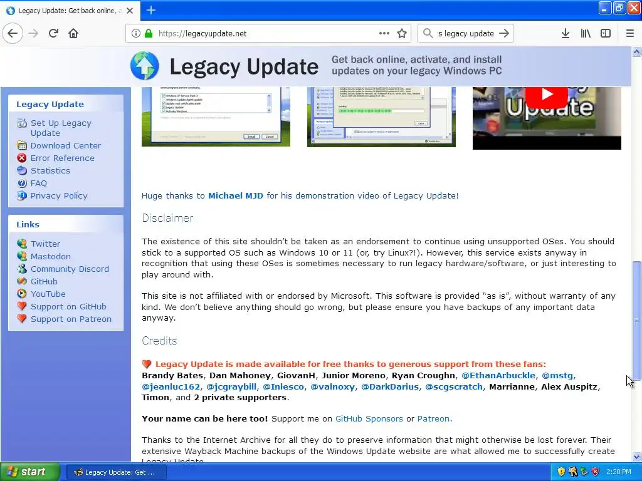Go back to the previous page
This screenshot has height=481, width=642.
point(13,33)
